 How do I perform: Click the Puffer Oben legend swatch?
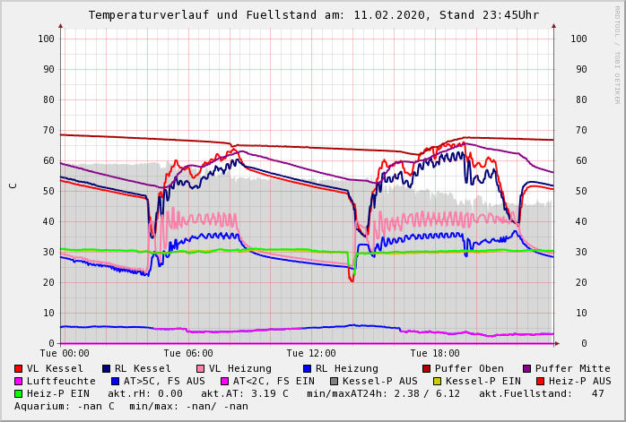click(x=426, y=368)
